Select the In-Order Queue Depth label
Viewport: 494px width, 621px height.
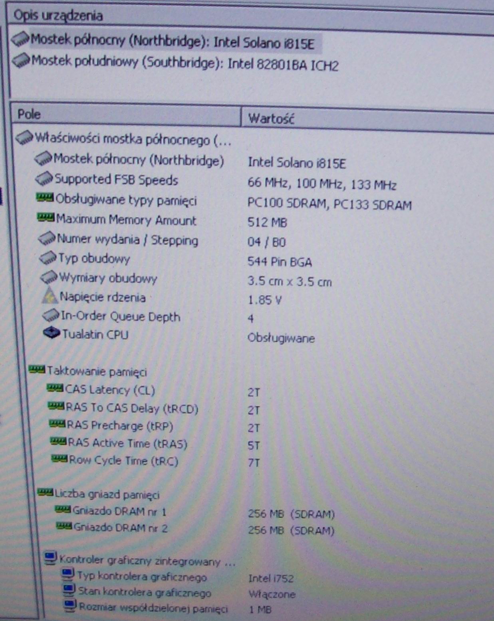coord(121,316)
